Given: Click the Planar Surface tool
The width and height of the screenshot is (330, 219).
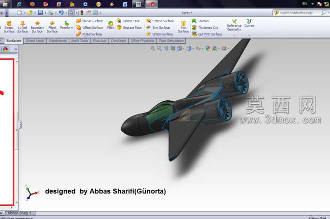Looking at the screenshot, I should [90, 21].
